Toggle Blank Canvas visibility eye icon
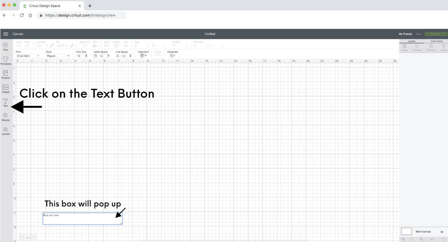 coord(442,232)
